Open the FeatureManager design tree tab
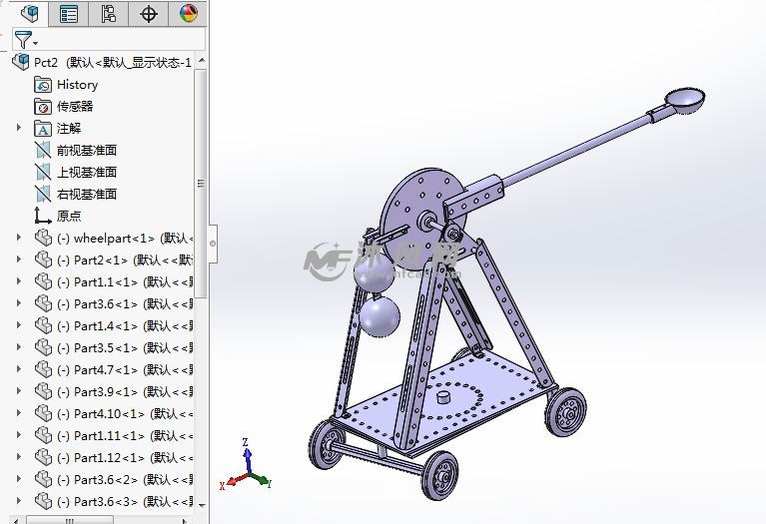Screen dimensions: 766x524 coord(29,13)
